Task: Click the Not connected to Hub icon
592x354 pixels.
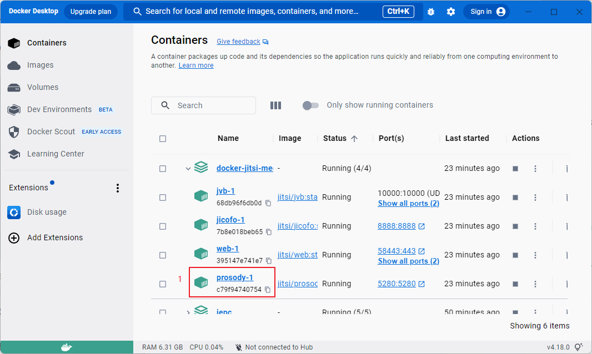Action: (x=239, y=347)
